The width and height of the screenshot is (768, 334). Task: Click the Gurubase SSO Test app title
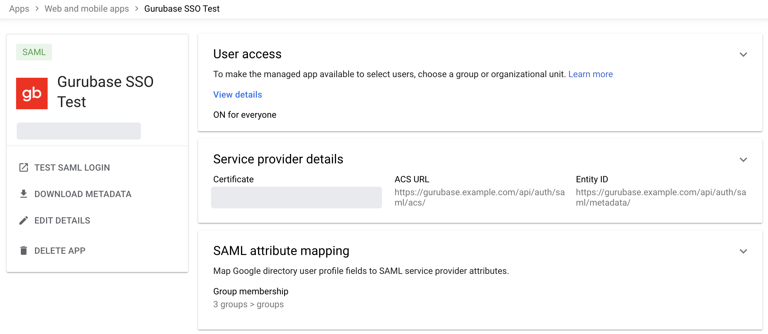pyautogui.click(x=105, y=92)
